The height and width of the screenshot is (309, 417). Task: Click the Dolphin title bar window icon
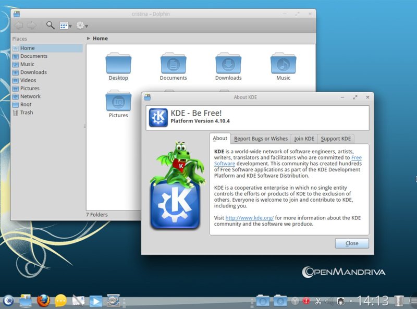click(17, 14)
